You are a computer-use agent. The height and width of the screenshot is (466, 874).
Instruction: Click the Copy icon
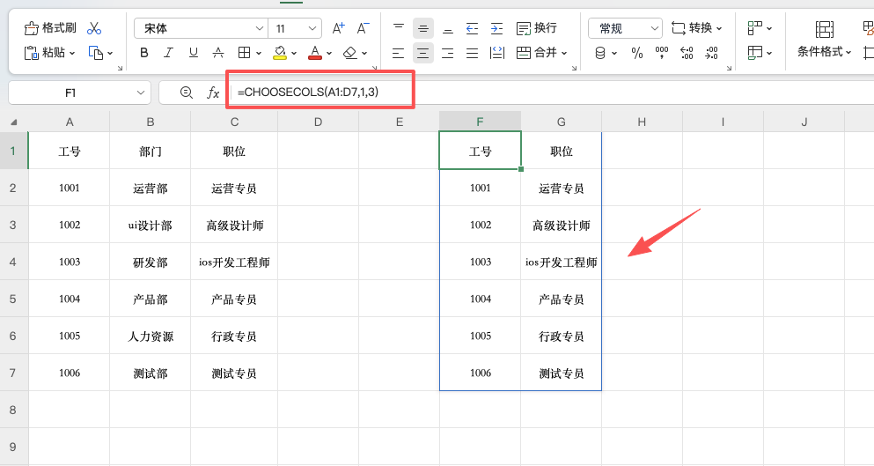tap(96, 53)
